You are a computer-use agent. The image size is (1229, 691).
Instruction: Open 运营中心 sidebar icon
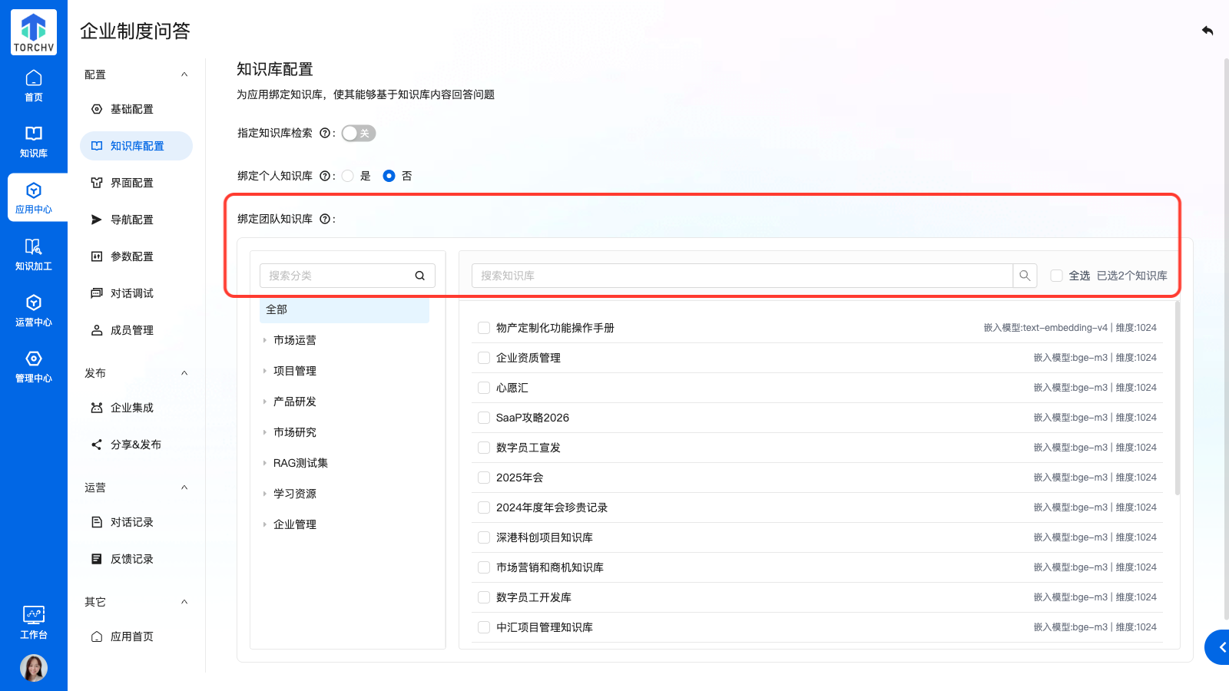pyautogui.click(x=34, y=311)
